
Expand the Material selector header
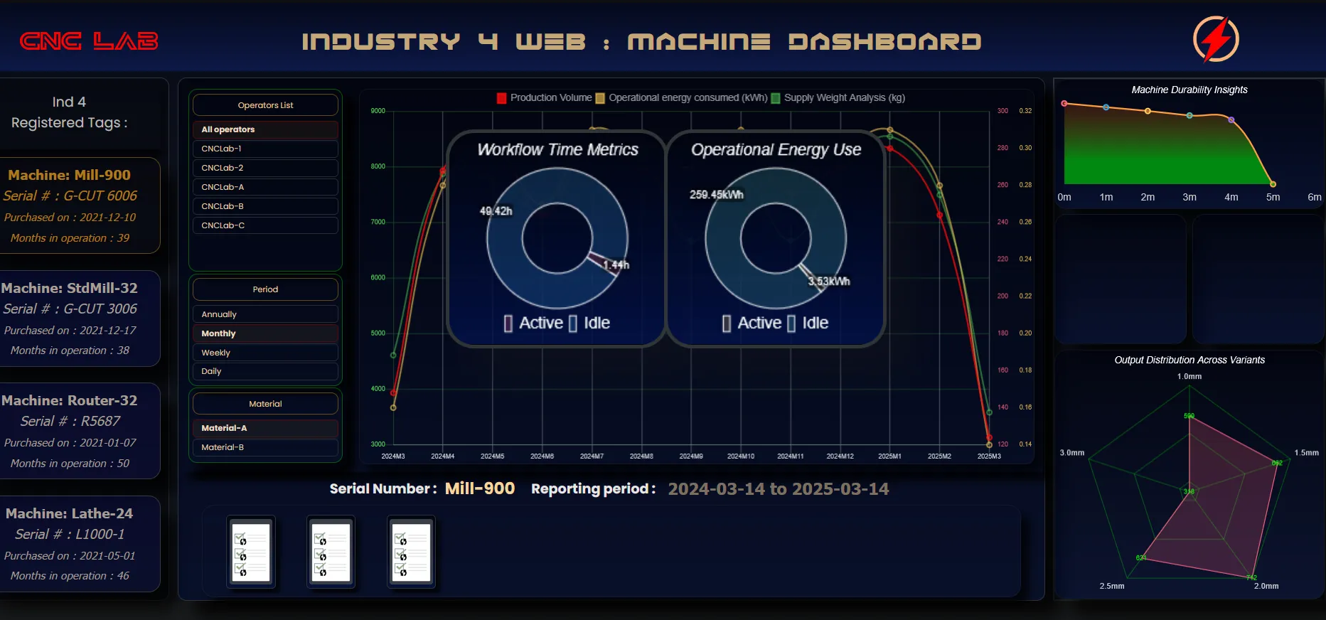[265, 404]
